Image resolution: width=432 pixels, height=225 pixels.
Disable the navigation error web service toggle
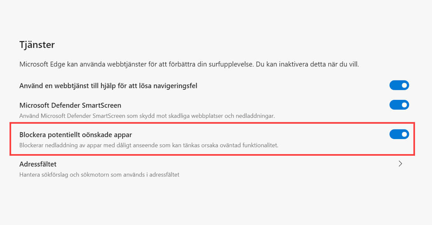(x=399, y=86)
